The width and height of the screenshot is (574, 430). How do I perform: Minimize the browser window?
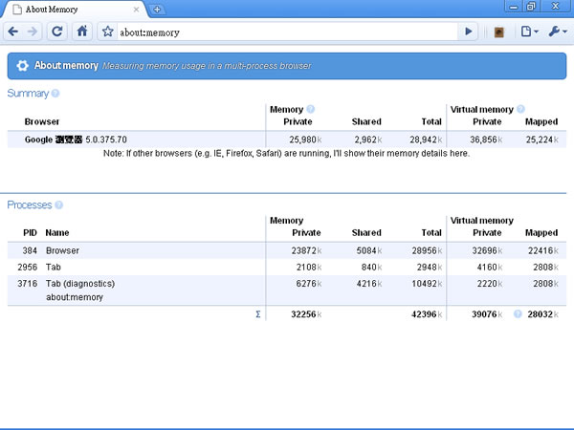[x=514, y=7]
